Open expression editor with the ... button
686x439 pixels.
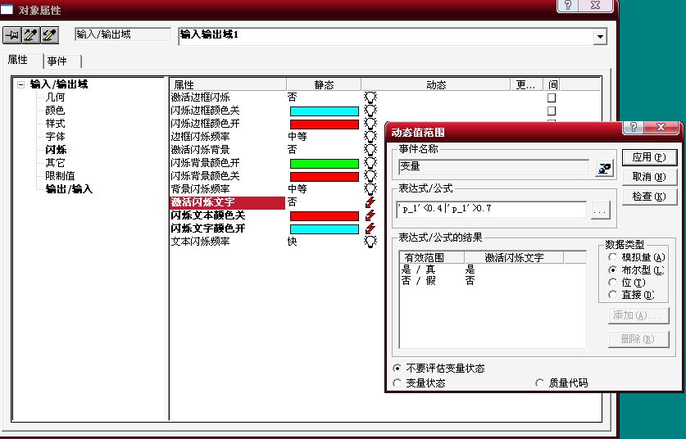pyautogui.click(x=600, y=210)
